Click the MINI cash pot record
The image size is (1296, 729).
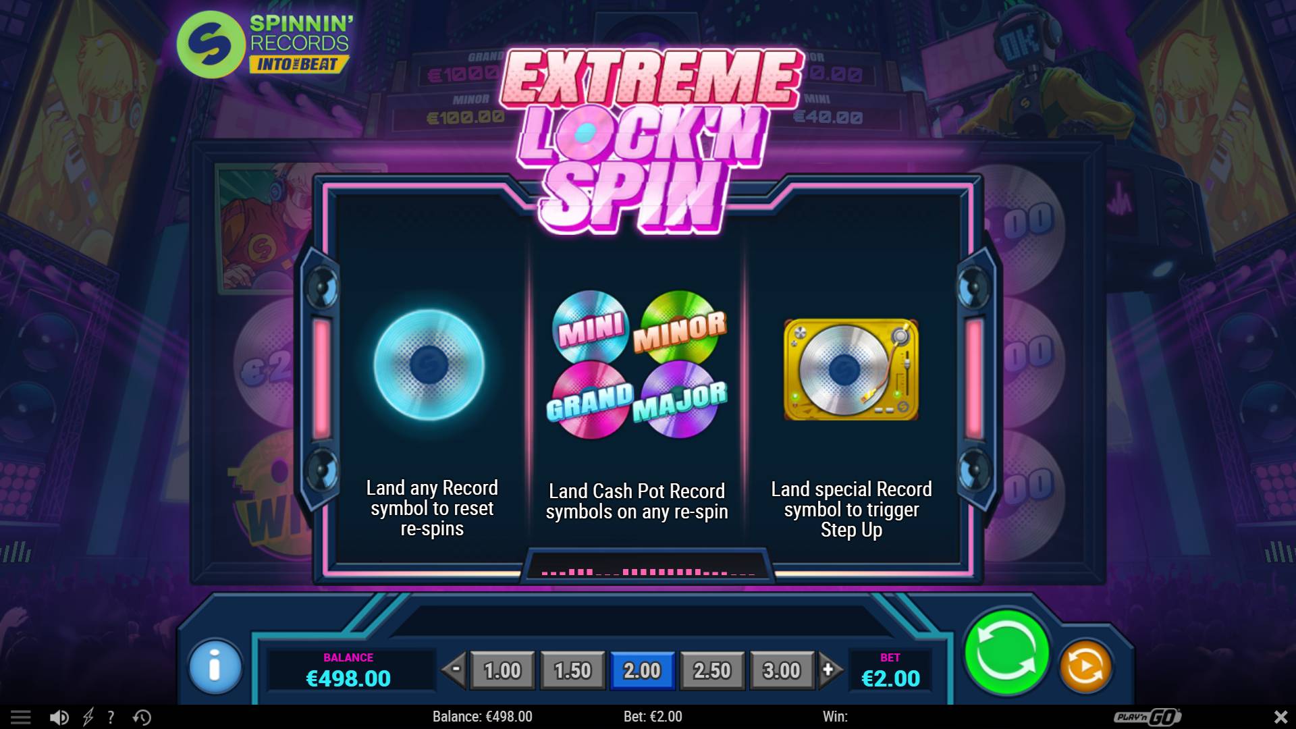click(591, 327)
